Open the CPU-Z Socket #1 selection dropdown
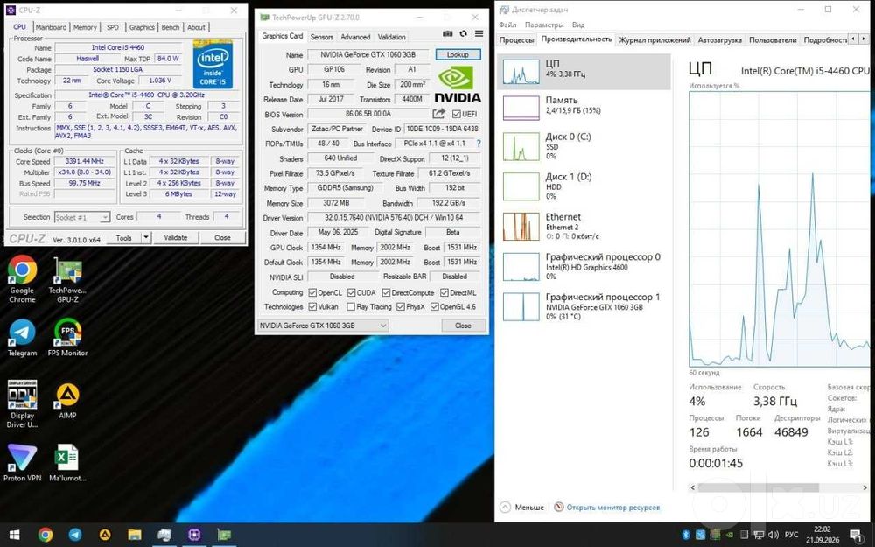 (x=82, y=217)
